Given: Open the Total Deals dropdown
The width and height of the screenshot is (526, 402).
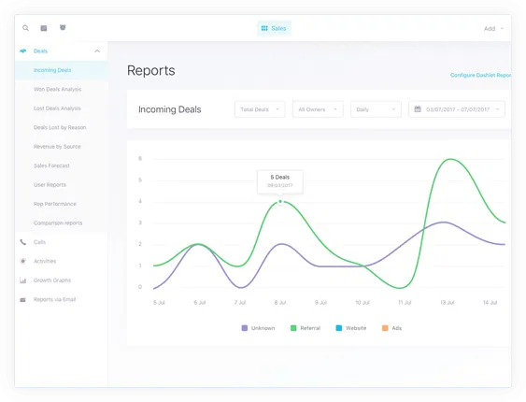Looking at the screenshot, I should [260, 109].
